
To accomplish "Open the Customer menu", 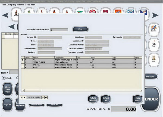I will point(59,2).
